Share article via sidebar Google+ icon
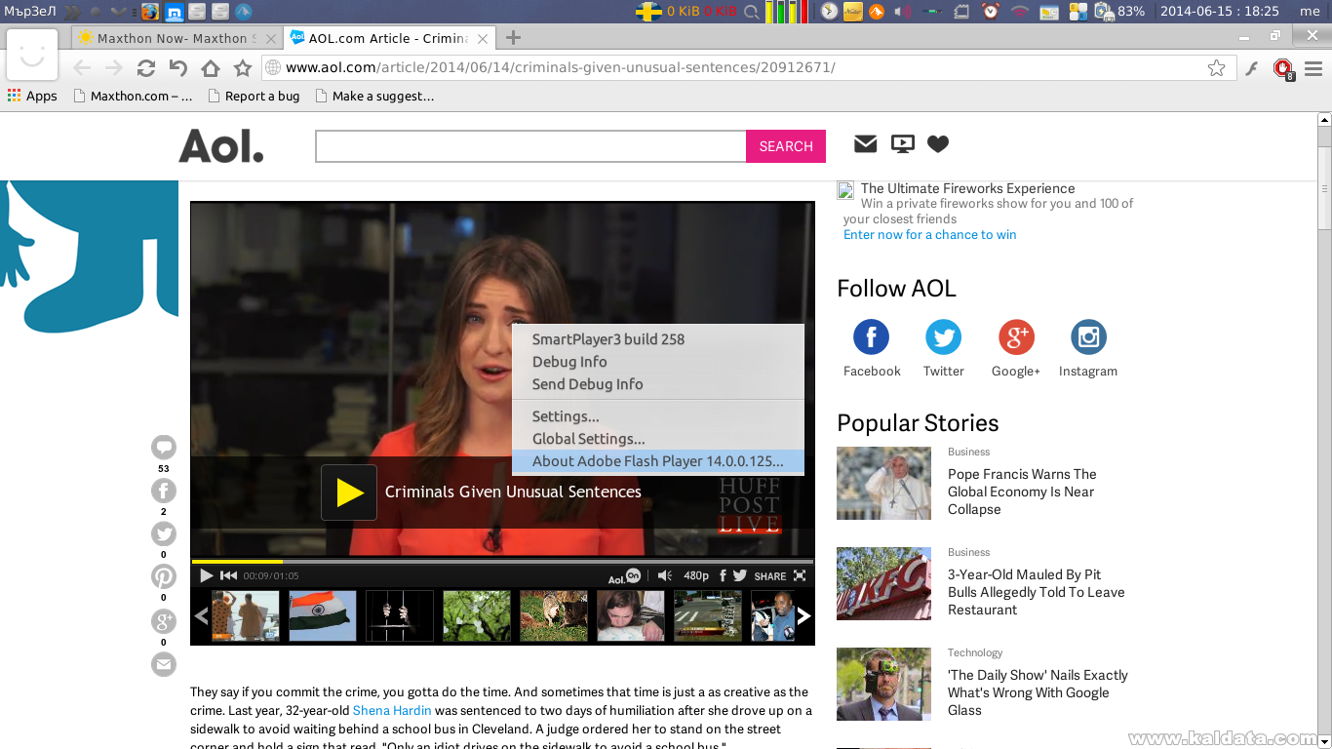This screenshot has width=1332, height=749. tap(164, 621)
